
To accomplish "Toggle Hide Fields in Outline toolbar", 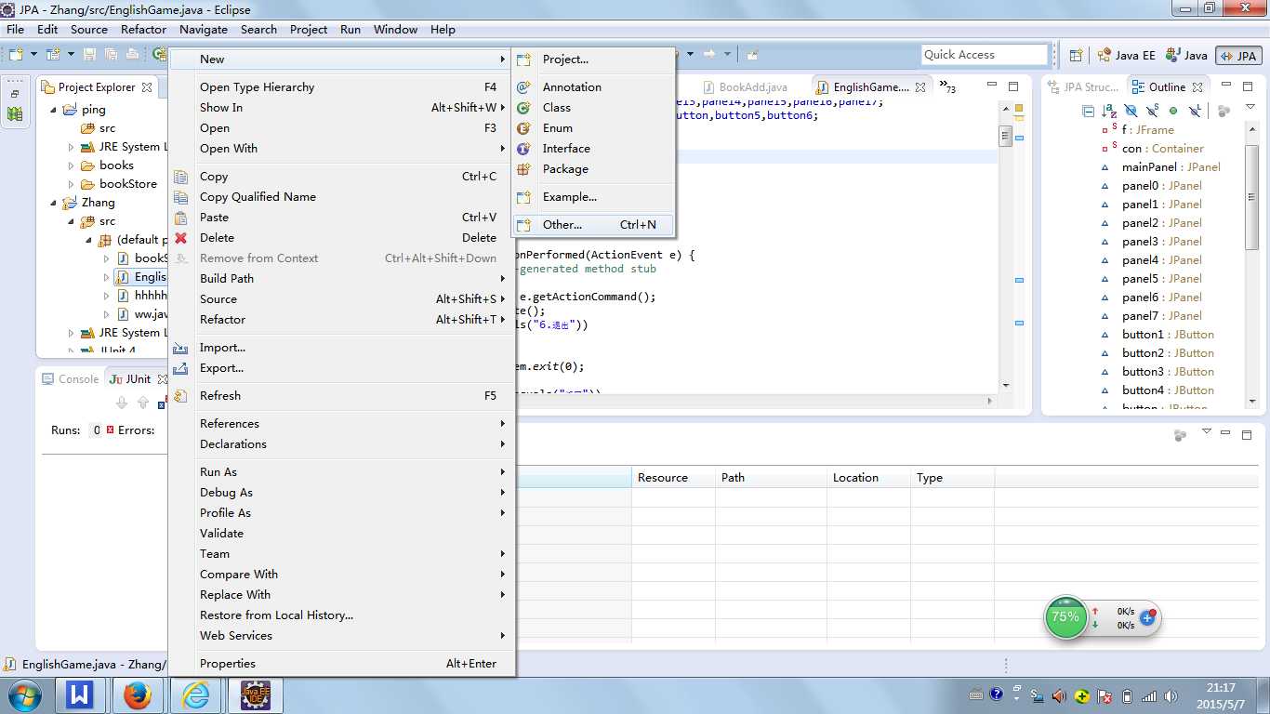I will [1131, 111].
